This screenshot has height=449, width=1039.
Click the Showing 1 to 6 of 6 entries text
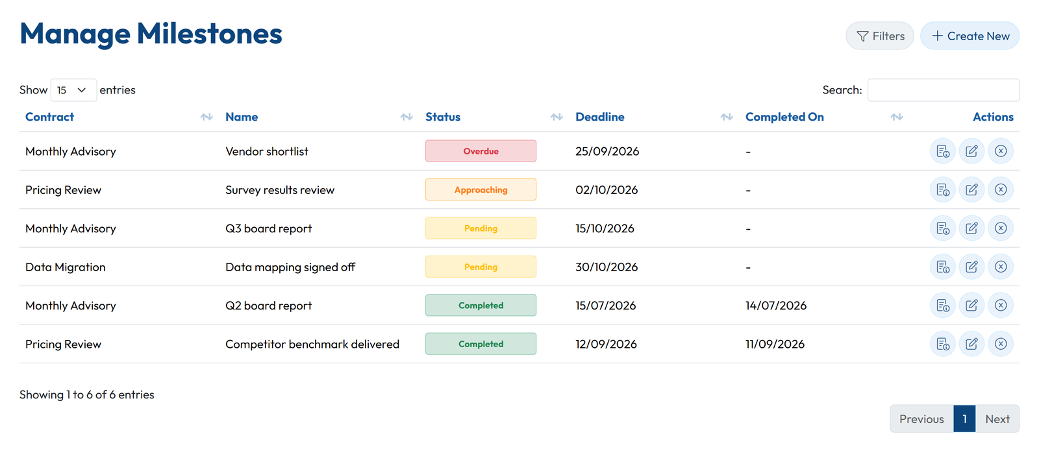[x=87, y=394]
